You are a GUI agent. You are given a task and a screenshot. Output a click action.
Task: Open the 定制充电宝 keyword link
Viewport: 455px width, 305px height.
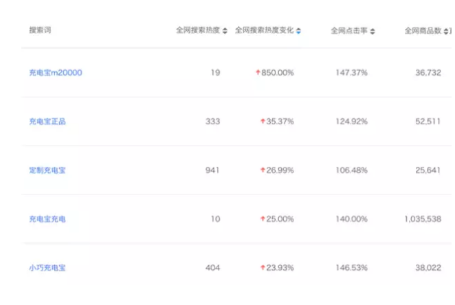(47, 170)
